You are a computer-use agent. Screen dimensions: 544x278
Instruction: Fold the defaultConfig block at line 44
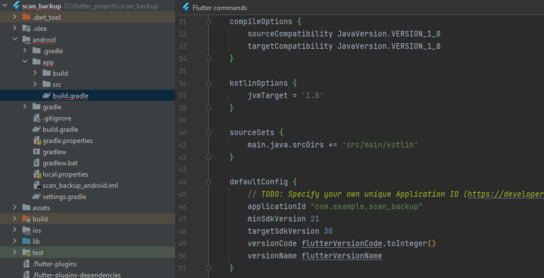click(208, 182)
